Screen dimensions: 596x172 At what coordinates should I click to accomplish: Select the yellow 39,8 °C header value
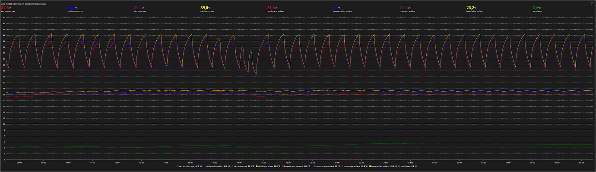coord(206,8)
